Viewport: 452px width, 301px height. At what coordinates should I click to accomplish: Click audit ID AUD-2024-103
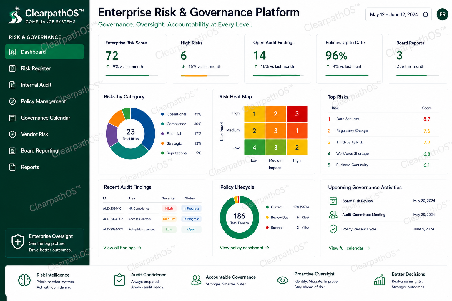point(113,229)
